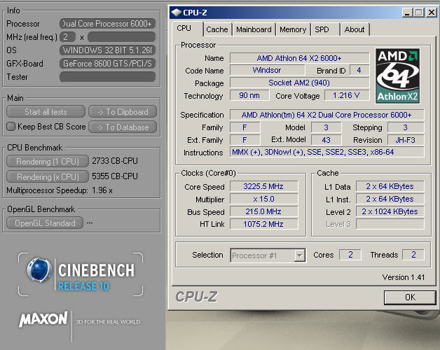Click the 2733 CB-CPU score
Viewport: 440px width, 350px height.
click(x=115, y=161)
